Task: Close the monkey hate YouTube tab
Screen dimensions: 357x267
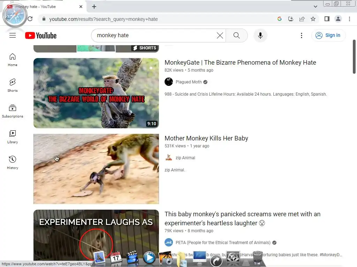Action: pos(81,7)
